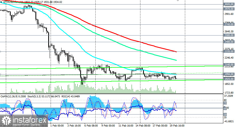Grab the right handle of 1994 horizontal line

click(222, 74)
